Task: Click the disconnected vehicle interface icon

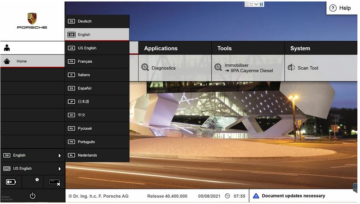Action: click(x=54, y=182)
